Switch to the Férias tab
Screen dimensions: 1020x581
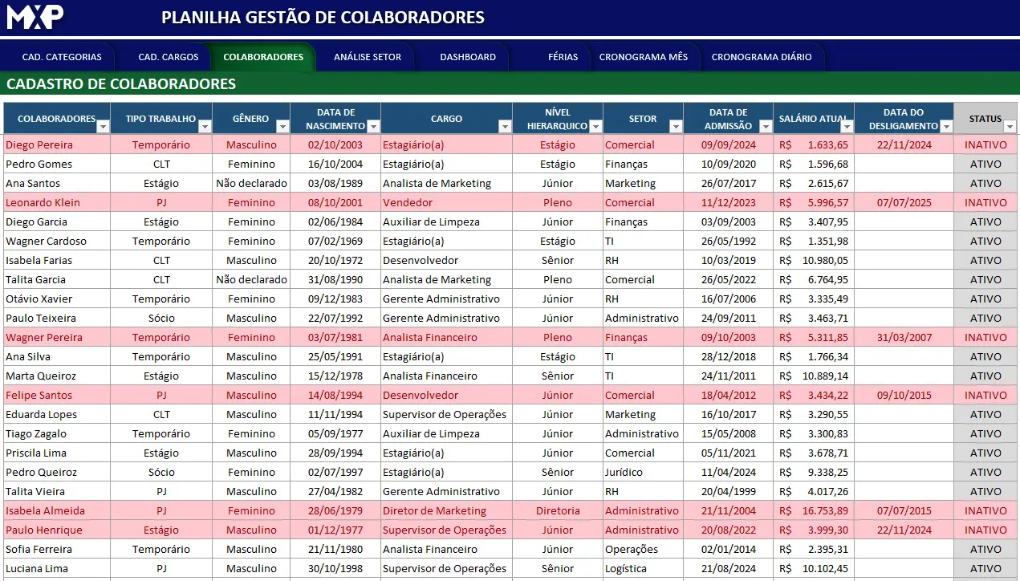point(563,57)
